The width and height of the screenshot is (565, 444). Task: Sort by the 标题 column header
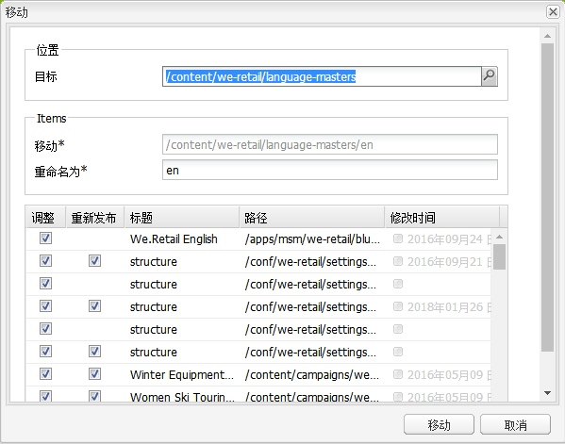(x=182, y=218)
